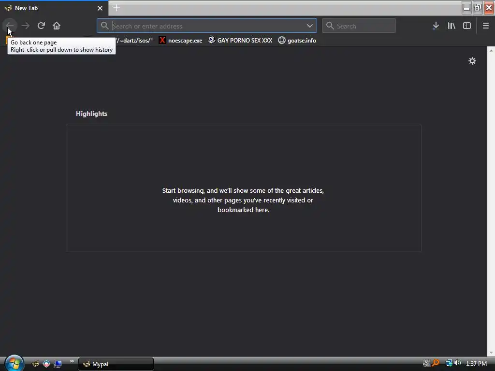
Task: Go forward with the forward arrow button
Action: (x=26, y=26)
